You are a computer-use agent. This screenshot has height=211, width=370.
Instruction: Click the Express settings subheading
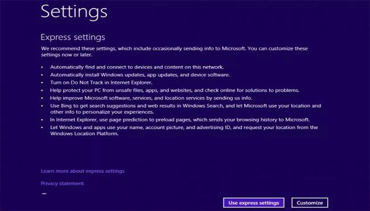click(x=73, y=37)
